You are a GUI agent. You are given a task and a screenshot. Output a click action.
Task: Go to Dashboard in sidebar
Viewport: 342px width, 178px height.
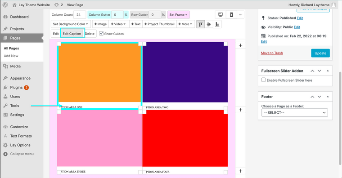tap(19, 17)
